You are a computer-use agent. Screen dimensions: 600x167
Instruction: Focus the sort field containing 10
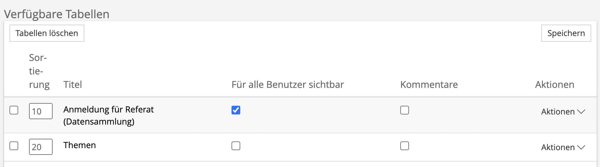[40, 111]
